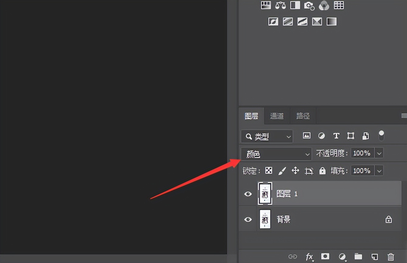This screenshot has height=263, width=407.
Task: Switch to the 通道 tab
Action: coord(277,116)
